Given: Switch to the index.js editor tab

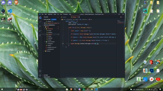Looking at the screenshot, I should pos(65,17).
